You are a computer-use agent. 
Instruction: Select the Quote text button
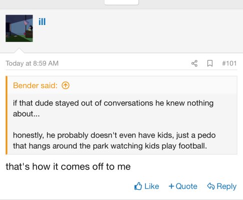(x=186, y=186)
